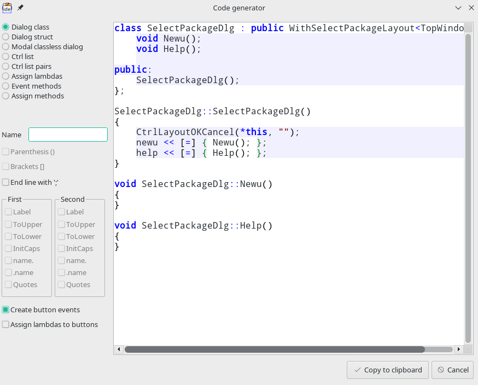
Task: Select the Ctrl list radio option
Action: (5, 56)
